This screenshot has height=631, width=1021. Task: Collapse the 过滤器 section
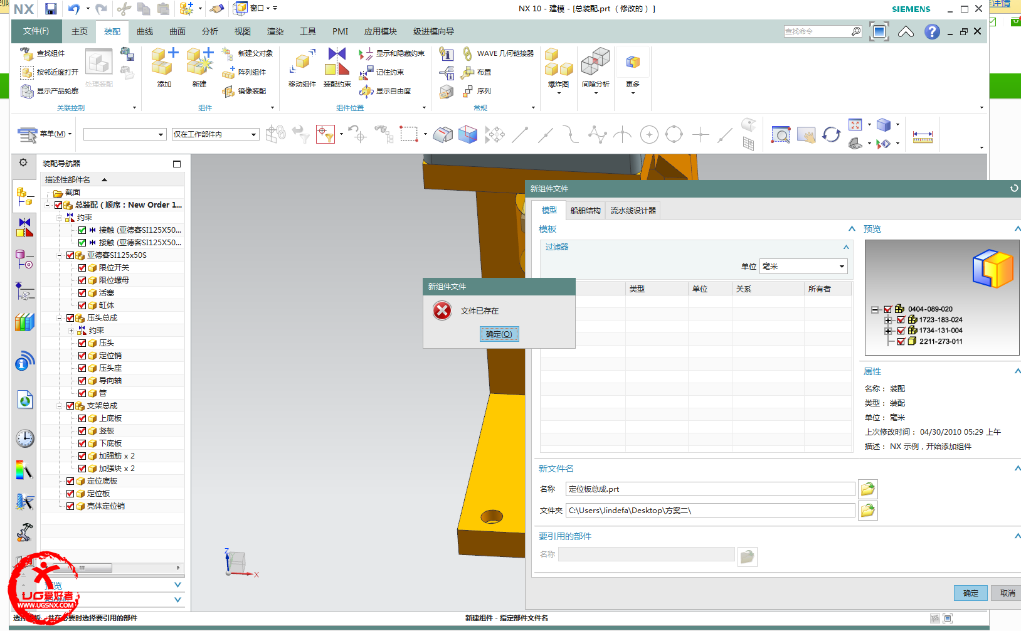845,247
